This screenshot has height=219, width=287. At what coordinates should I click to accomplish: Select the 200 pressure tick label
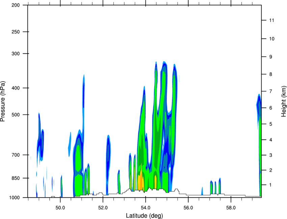pos(16,5)
